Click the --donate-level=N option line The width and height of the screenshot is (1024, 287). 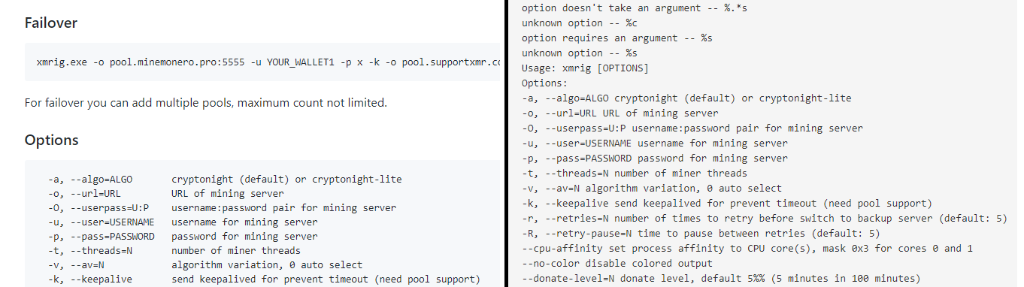tap(721, 279)
